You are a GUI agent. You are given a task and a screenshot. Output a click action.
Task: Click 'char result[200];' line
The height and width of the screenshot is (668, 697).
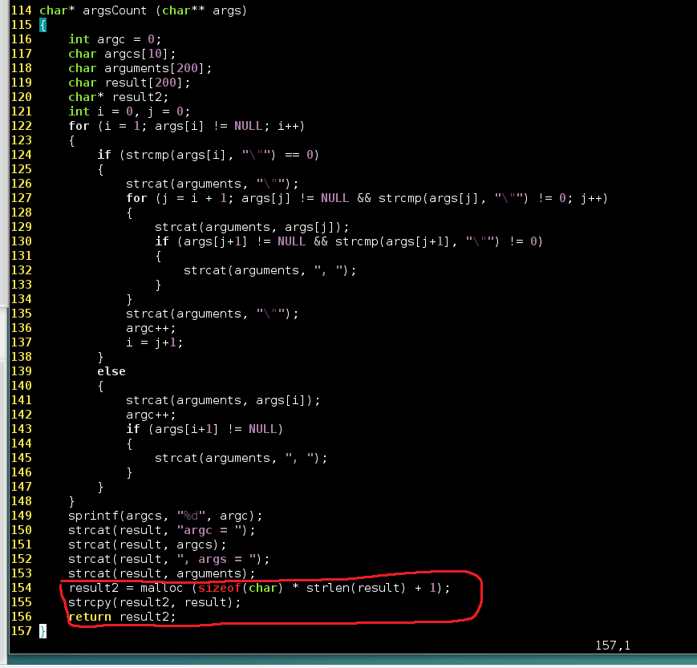click(x=129, y=83)
